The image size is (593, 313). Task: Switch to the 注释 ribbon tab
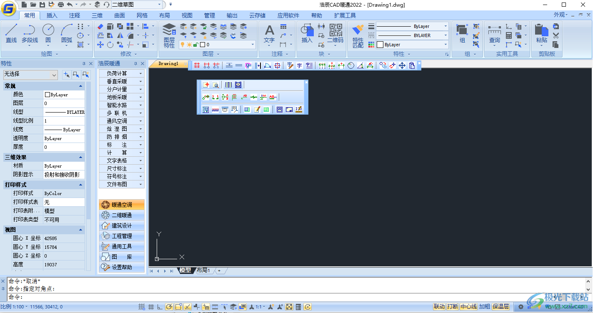click(x=75, y=15)
